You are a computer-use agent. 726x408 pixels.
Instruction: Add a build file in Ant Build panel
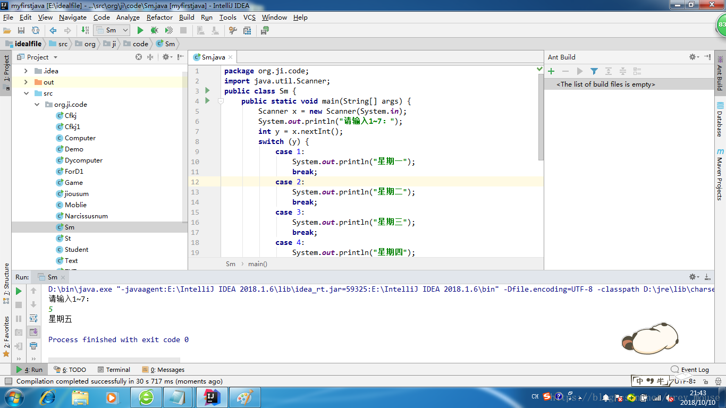pos(551,71)
